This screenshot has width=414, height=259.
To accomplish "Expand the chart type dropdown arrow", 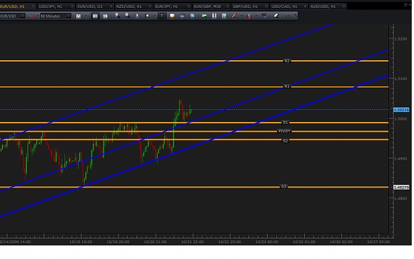I will (x=85, y=16).
